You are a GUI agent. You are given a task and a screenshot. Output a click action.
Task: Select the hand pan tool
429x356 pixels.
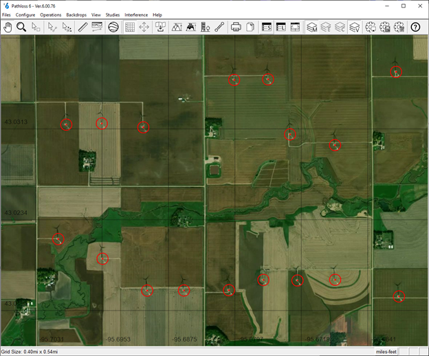(8, 27)
